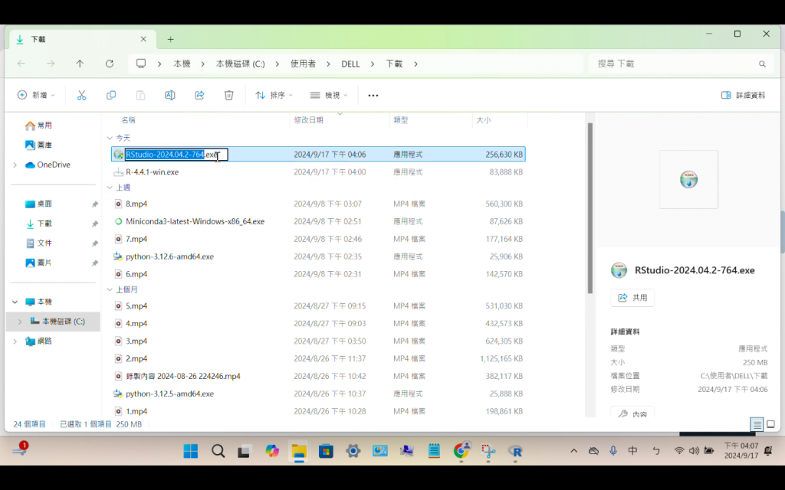Switch to details list view icon

[x=757, y=424]
